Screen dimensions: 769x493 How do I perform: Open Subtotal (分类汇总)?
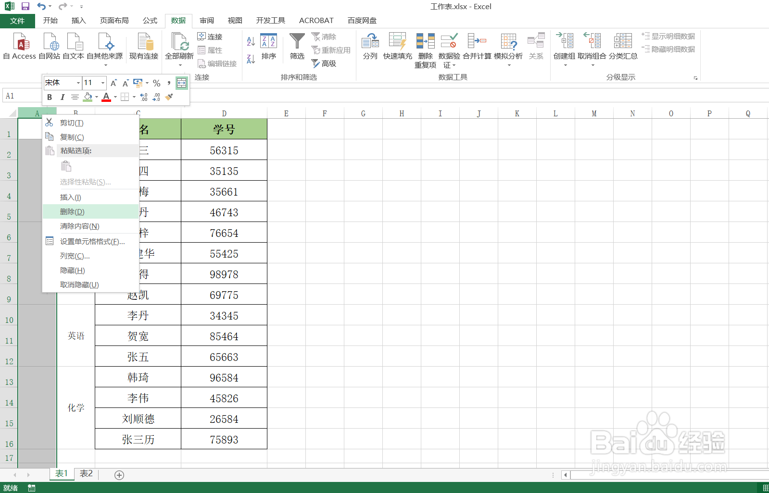[623, 47]
